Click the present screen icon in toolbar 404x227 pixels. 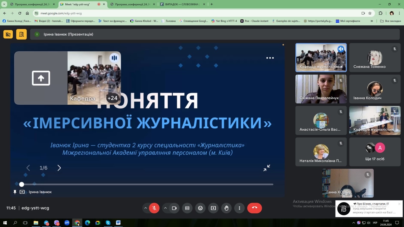coord(213,208)
